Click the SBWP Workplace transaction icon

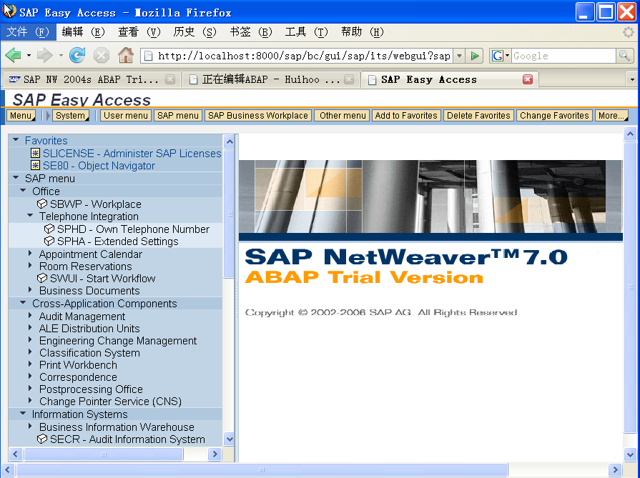(42, 204)
